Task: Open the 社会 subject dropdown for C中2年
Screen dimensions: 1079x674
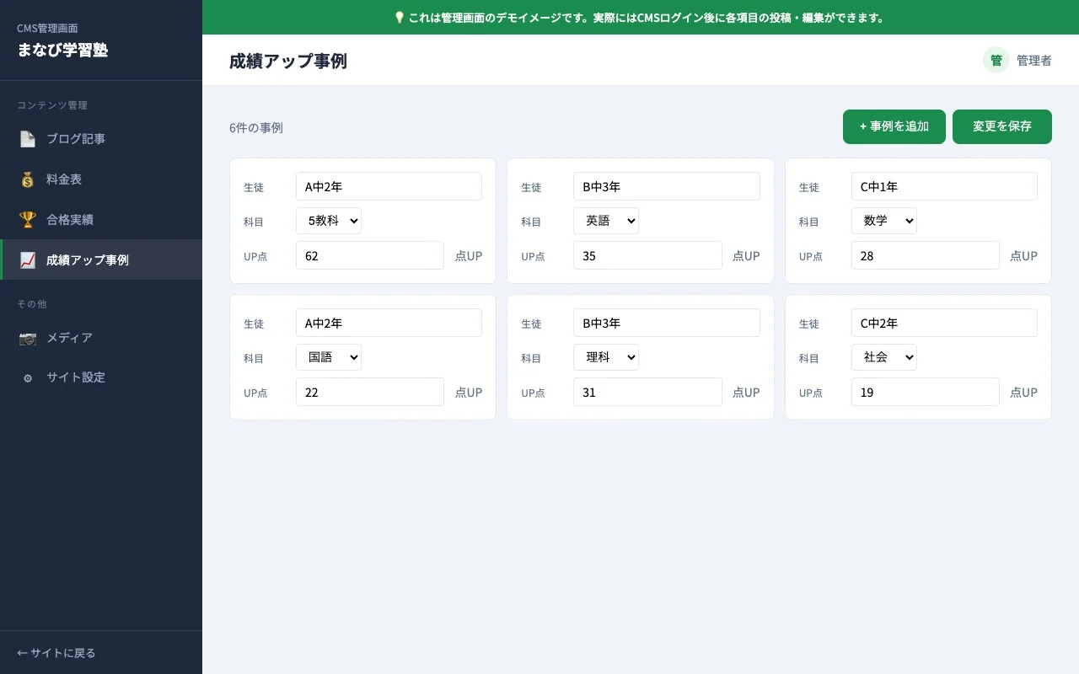Action: point(883,356)
